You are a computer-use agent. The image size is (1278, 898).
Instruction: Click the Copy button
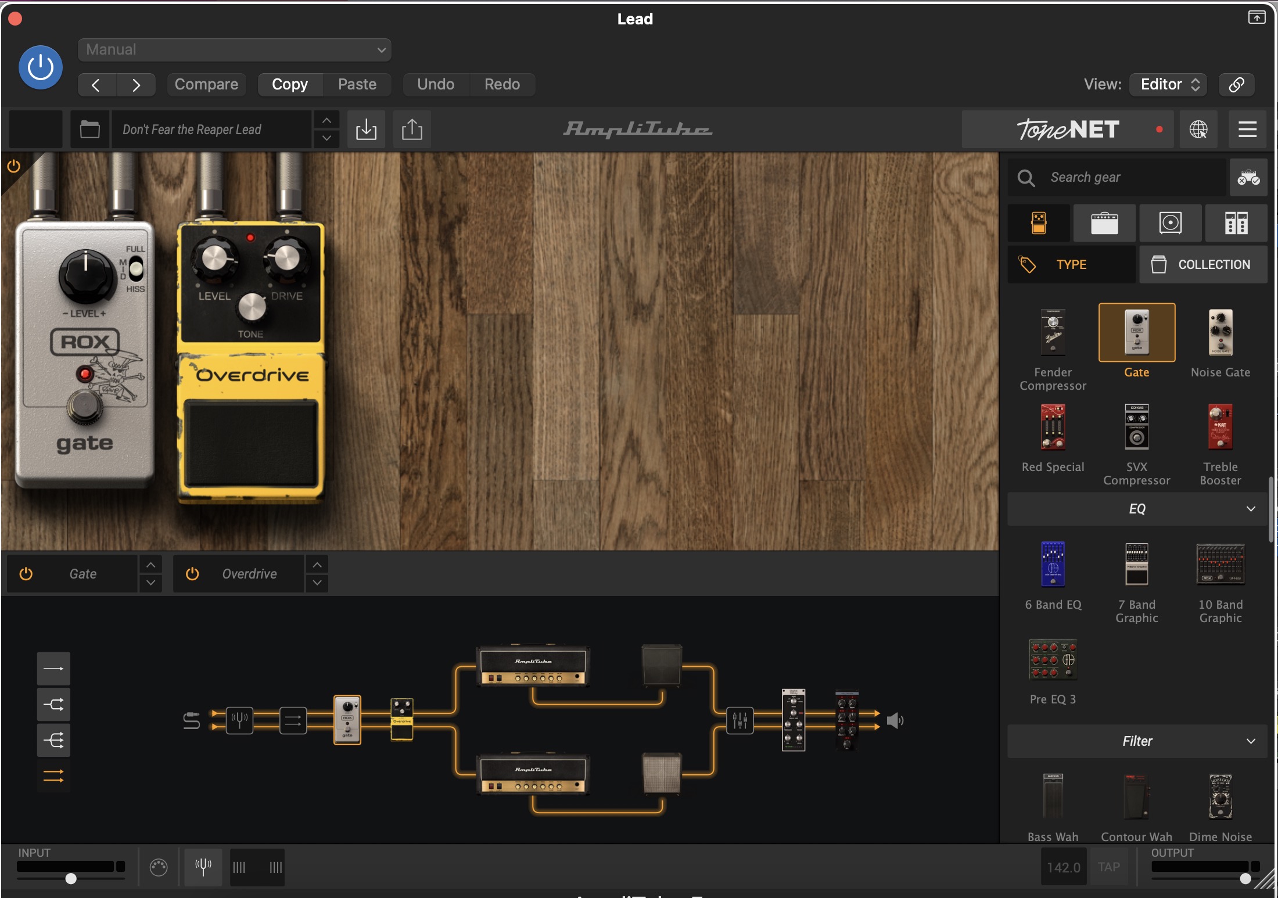[x=290, y=84]
